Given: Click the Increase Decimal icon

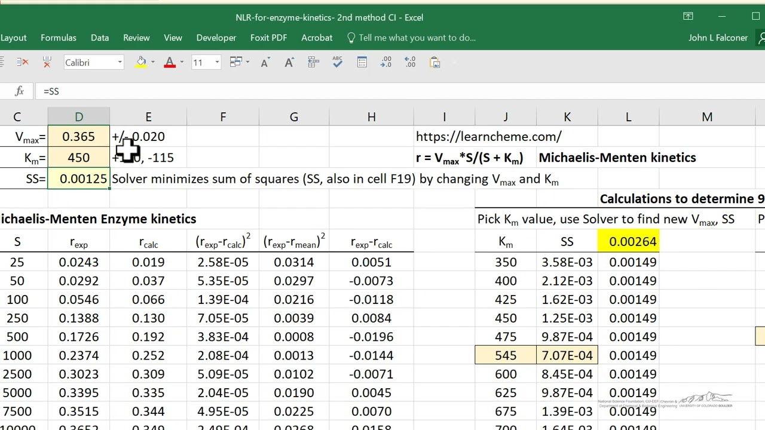Looking at the screenshot, I should (410, 62).
